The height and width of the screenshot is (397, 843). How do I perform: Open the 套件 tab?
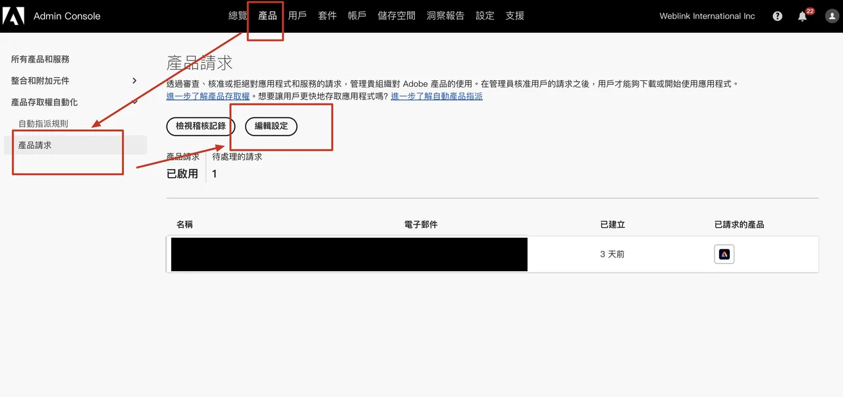(x=327, y=16)
